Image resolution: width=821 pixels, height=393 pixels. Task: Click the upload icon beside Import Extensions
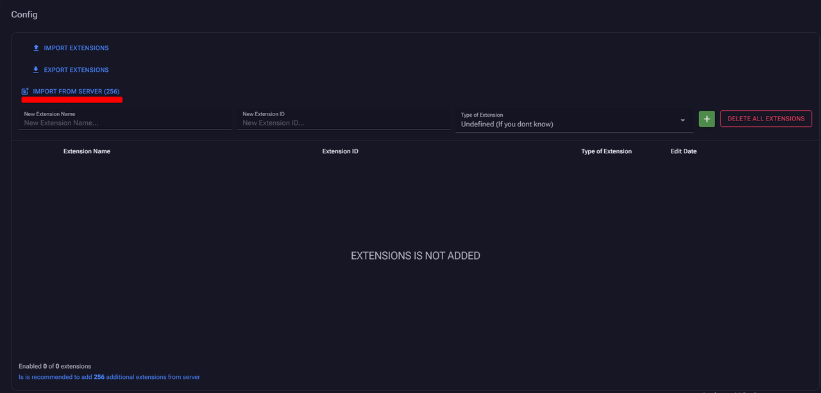click(x=37, y=48)
